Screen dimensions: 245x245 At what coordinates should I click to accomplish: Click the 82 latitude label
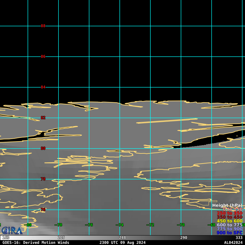click(x=43, y=118)
